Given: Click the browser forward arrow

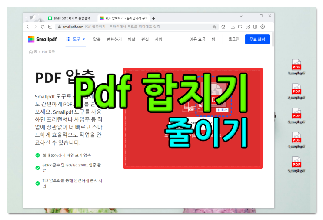Looking at the screenshot, I should click(x=35, y=27).
